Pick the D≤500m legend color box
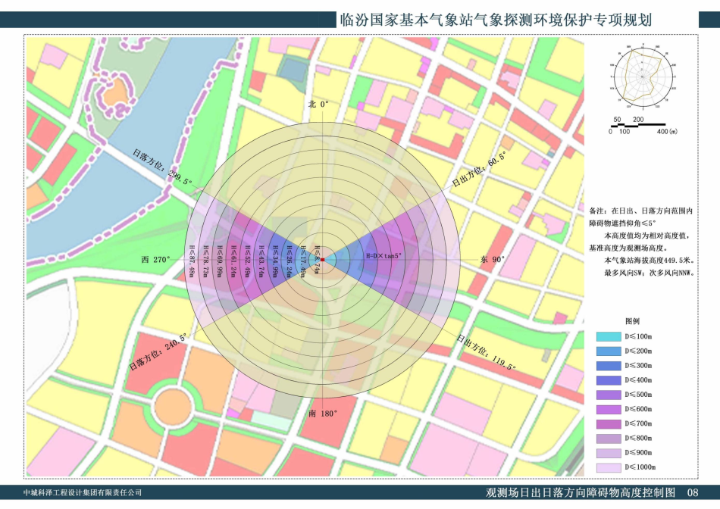 (x=603, y=395)
